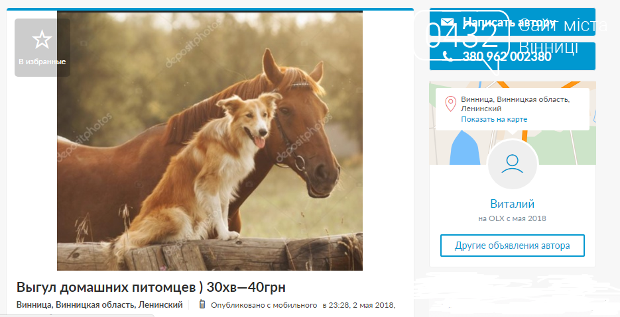Click the phone handset icon beside the number
620x317 pixels.
(x=448, y=56)
